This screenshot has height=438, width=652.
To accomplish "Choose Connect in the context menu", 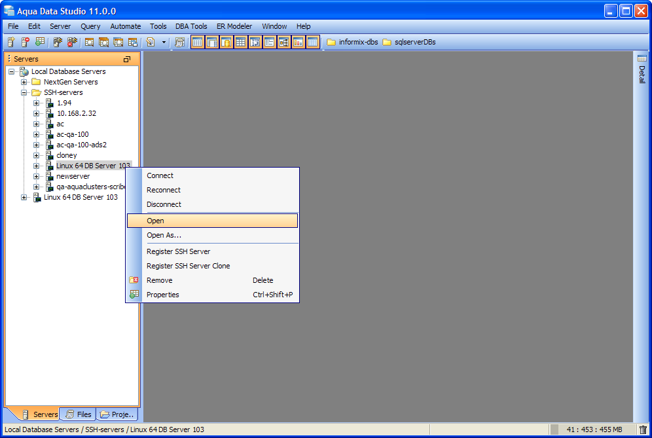I will (213, 175).
